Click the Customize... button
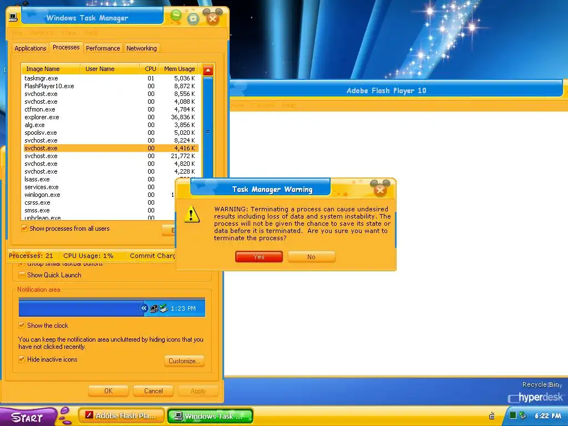 (x=184, y=361)
